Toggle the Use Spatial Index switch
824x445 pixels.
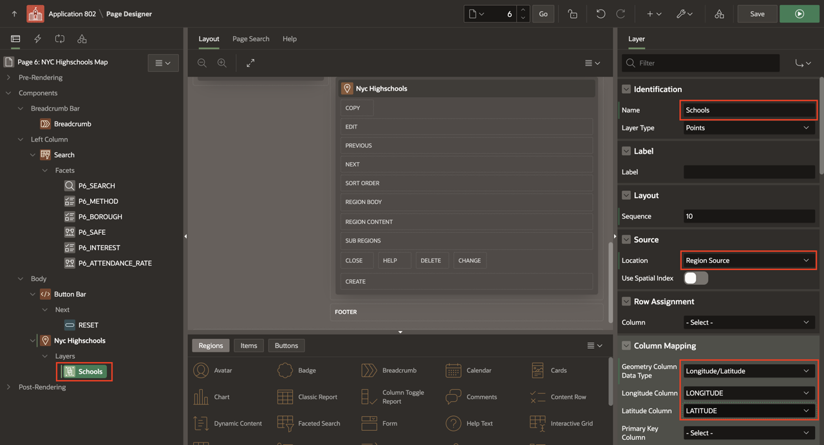pyautogui.click(x=696, y=278)
